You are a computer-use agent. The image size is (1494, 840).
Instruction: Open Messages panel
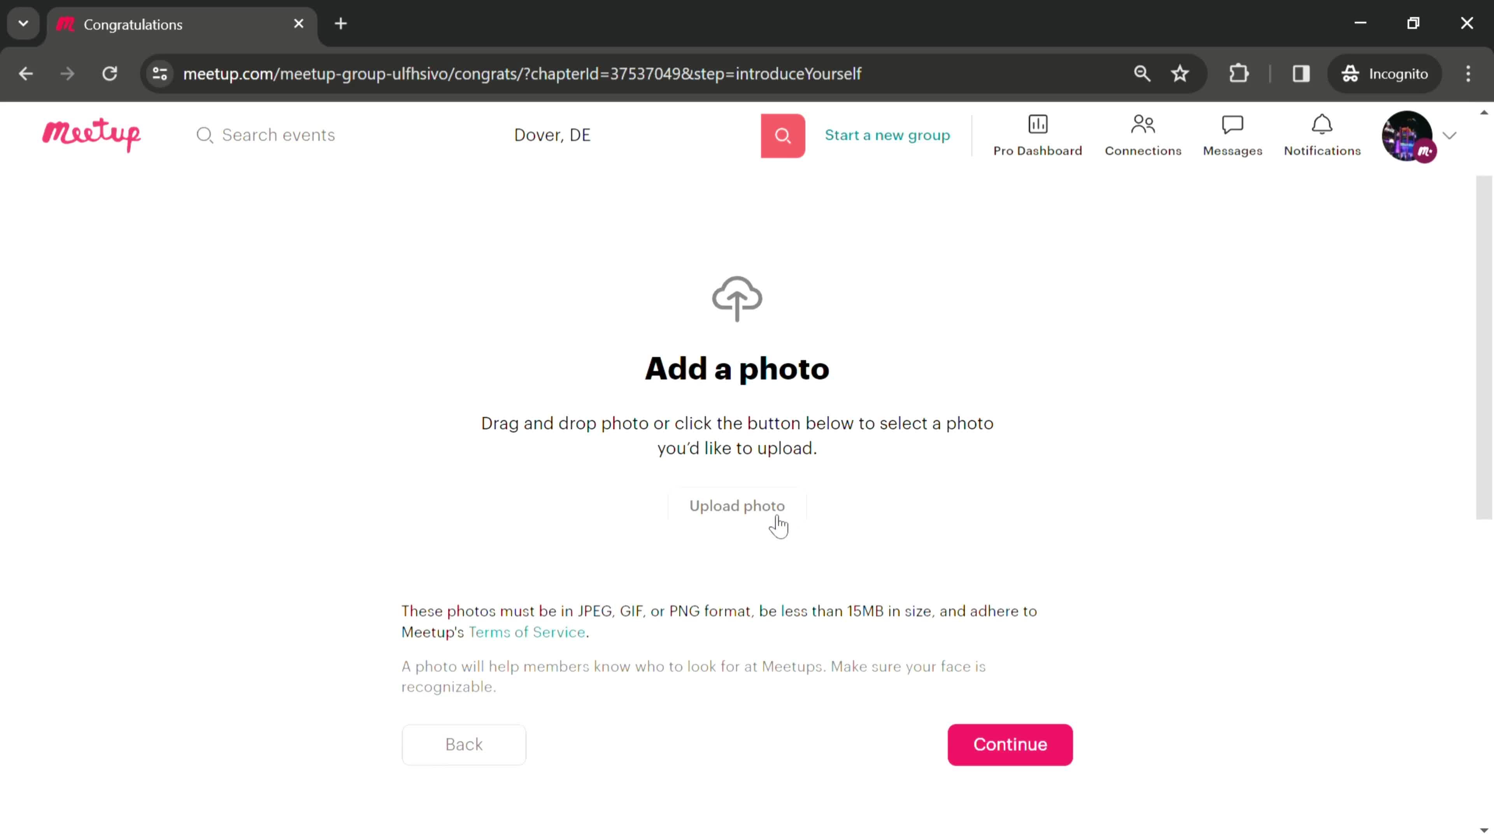click(1232, 134)
